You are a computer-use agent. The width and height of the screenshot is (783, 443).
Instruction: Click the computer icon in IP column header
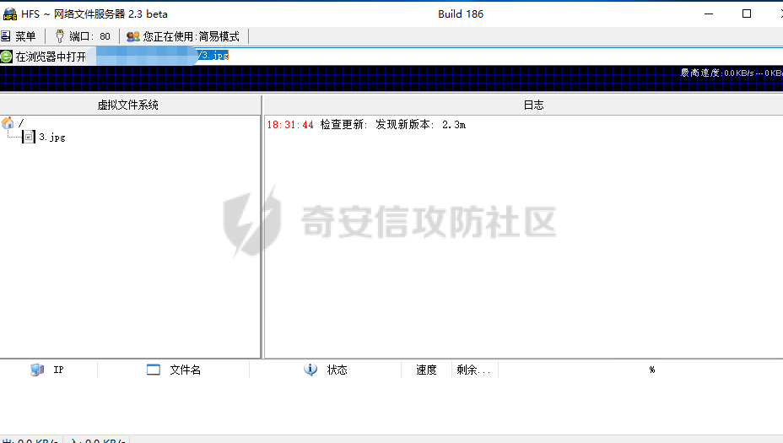pos(37,370)
